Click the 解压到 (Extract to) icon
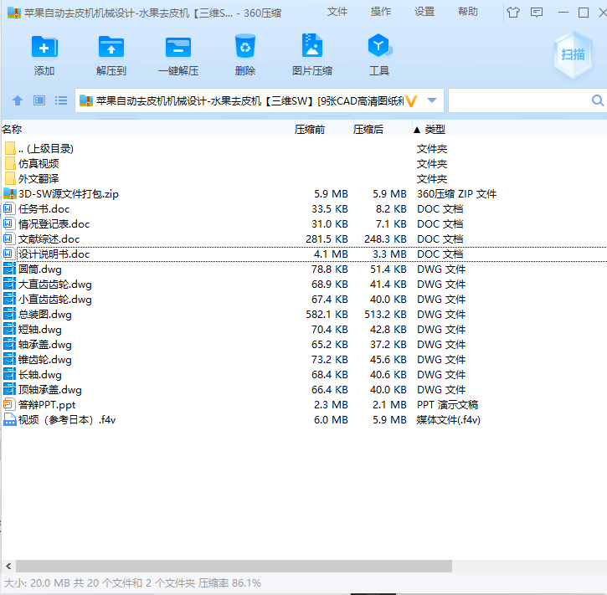This screenshot has height=595, width=607. (111, 48)
